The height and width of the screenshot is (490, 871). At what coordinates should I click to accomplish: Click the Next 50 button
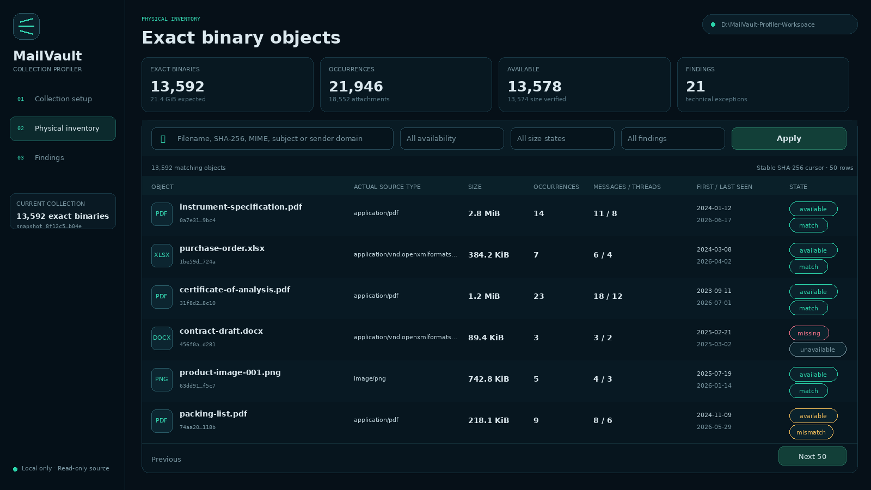[x=812, y=456]
